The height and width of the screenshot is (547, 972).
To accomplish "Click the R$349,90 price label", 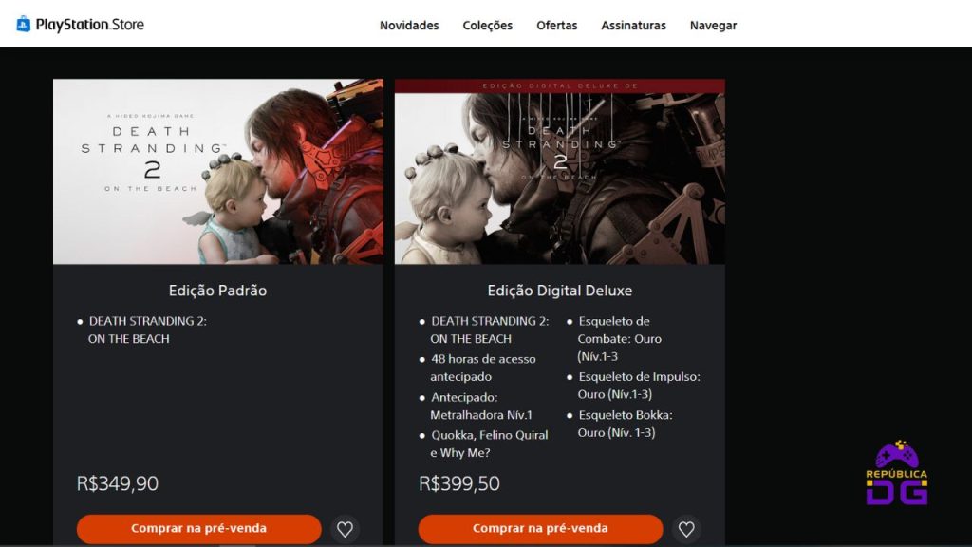I will tap(117, 483).
